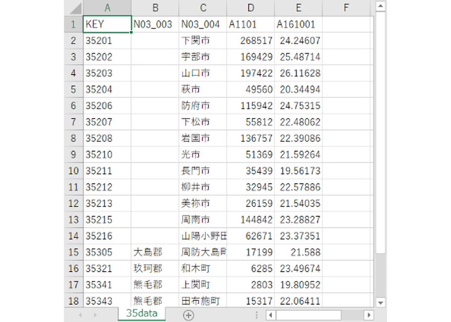Viewport: 451px width, 322px height.
Task: Select column A header
Action: coord(107,8)
